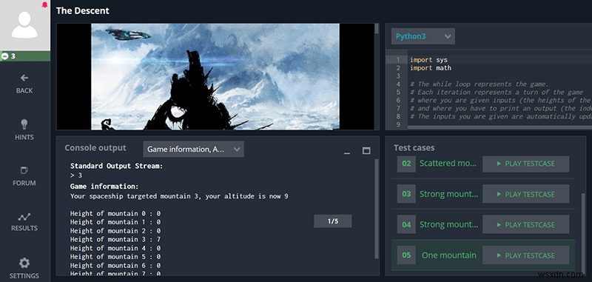
Task: Click comment line 'The while loop represents'
Action: pos(479,84)
